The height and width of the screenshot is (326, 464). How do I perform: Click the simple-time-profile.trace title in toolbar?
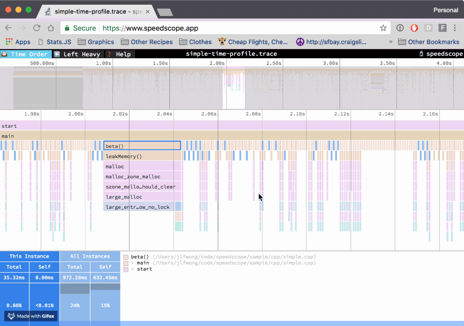[231, 54]
